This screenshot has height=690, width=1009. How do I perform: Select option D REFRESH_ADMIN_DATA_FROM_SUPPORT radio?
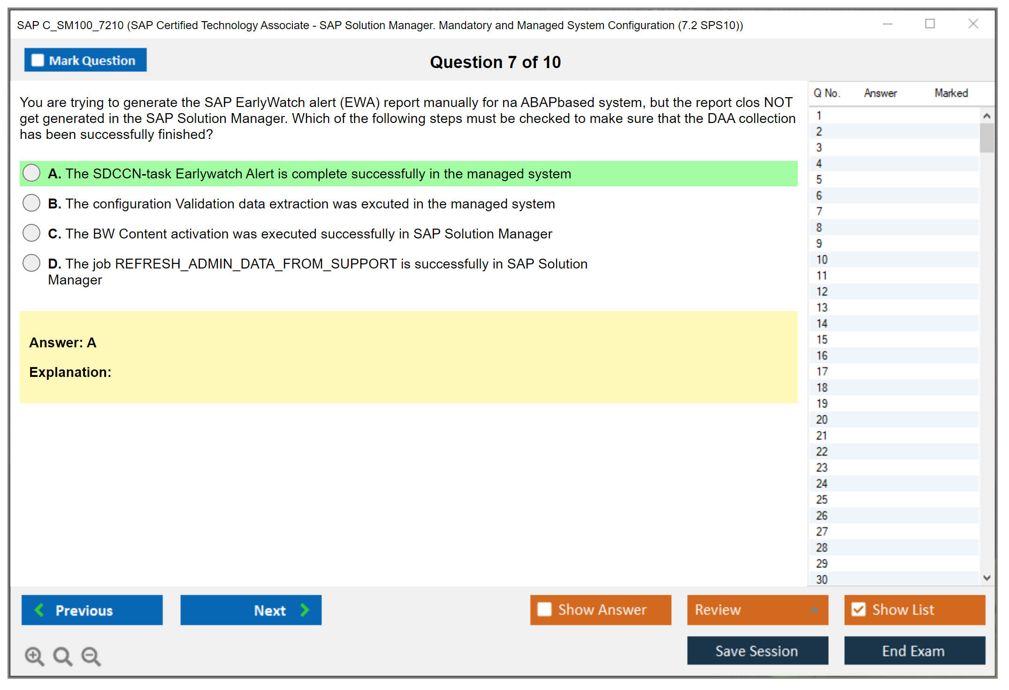click(31, 263)
